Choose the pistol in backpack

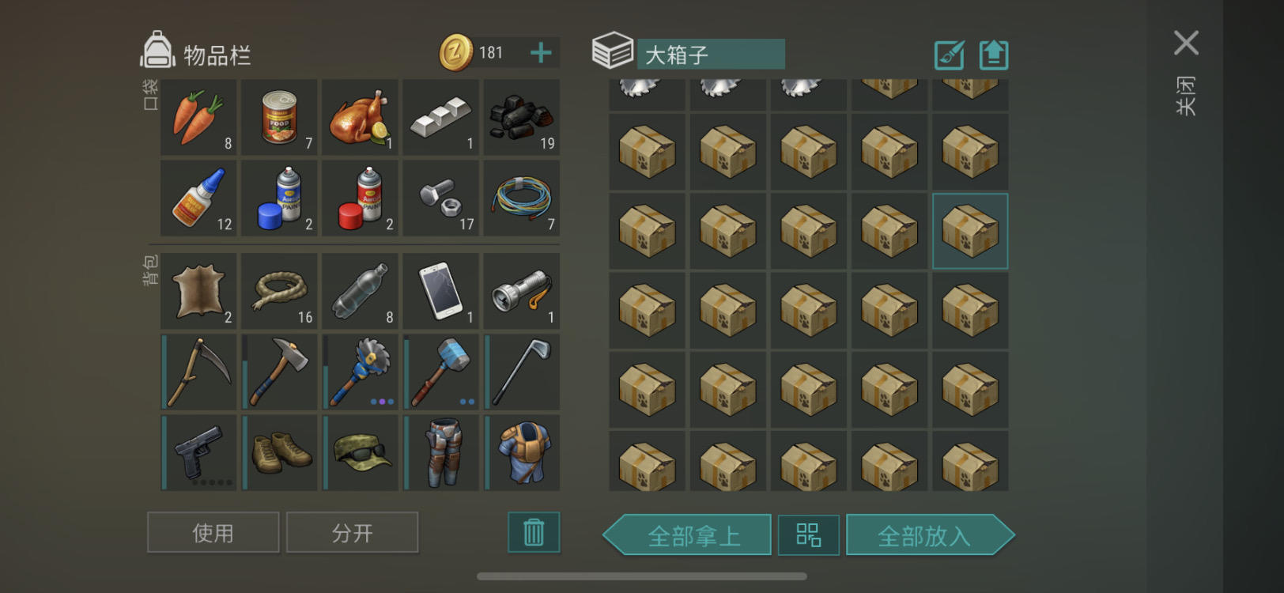[x=199, y=452]
